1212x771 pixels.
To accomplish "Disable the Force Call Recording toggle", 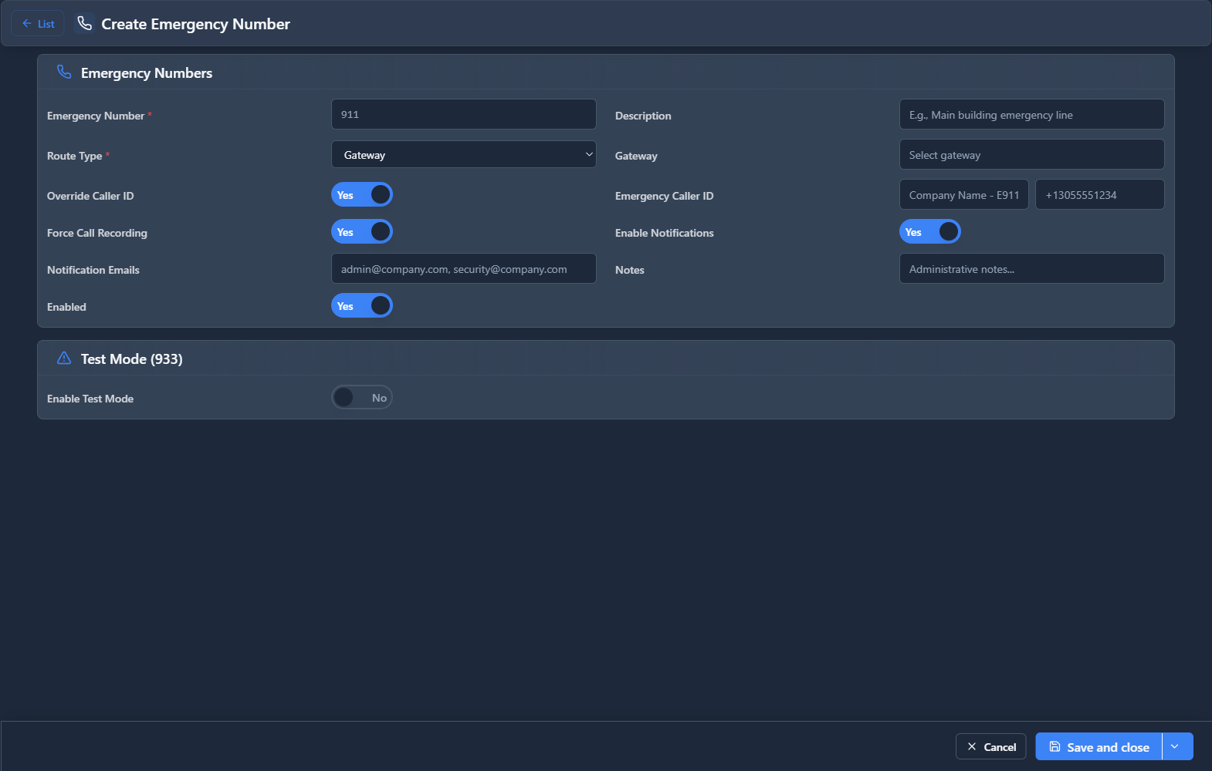I will pyautogui.click(x=362, y=232).
